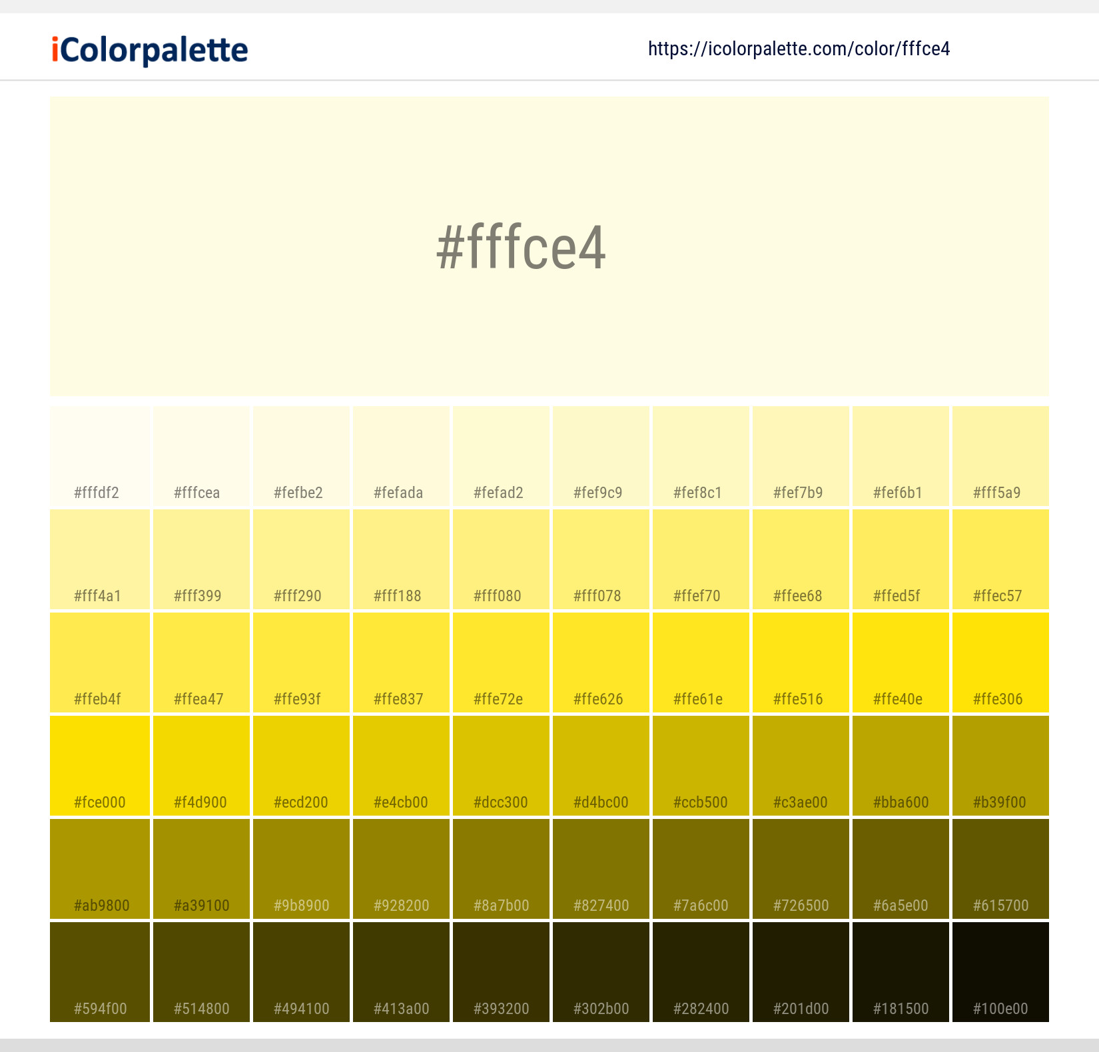Open the https://icolorpalette.com/color/fffce4 link
The image size is (1099, 1052).
799,48
